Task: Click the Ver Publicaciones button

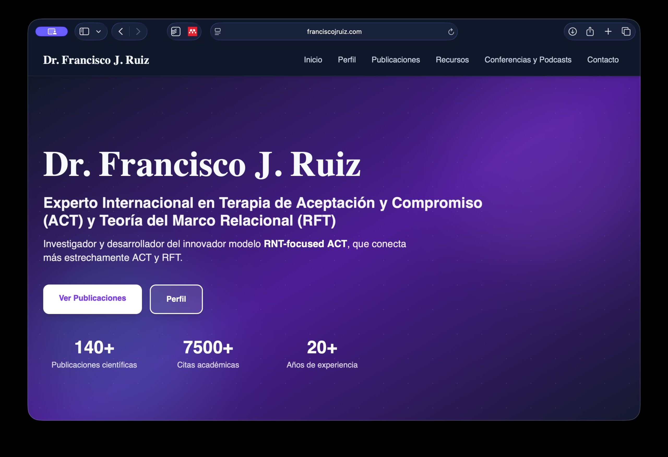Action: click(93, 299)
